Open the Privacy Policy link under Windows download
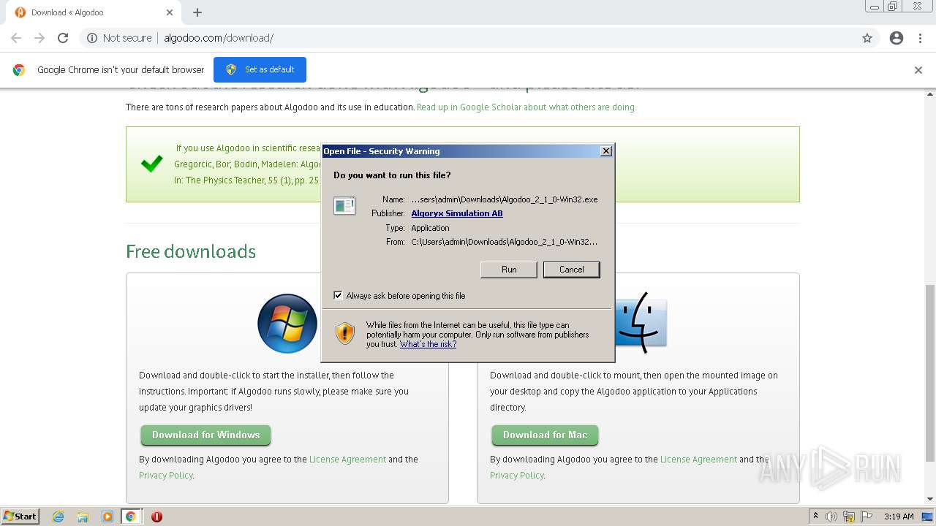This screenshot has height=526, width=936. point(166,476)
